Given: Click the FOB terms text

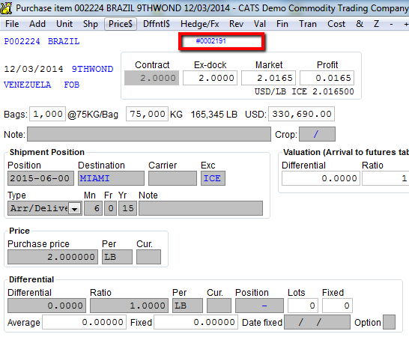Looking at the screenshot, I should [72, 85].
